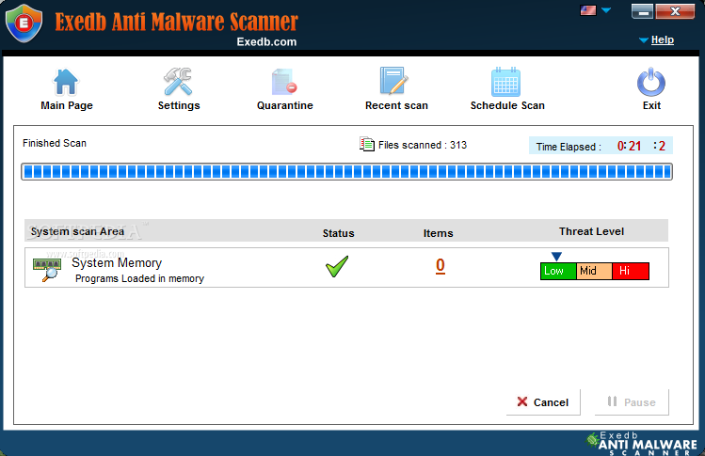The width and height of the screenshot is (705, 456).
Task: Open the Schedule Scan calendar icon
Action: tap(505, 82)
